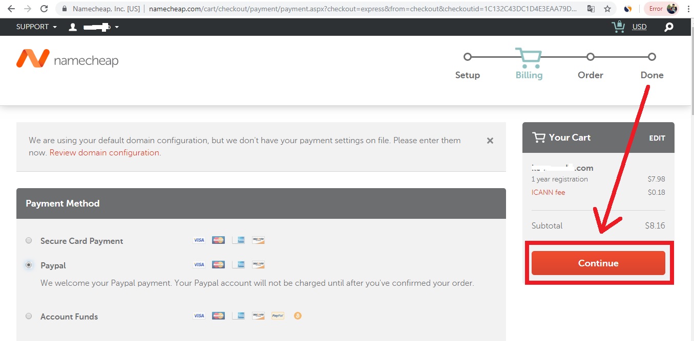Open Review domain configuration link
This screenshot has height=341, width=694.
point(104,152)
